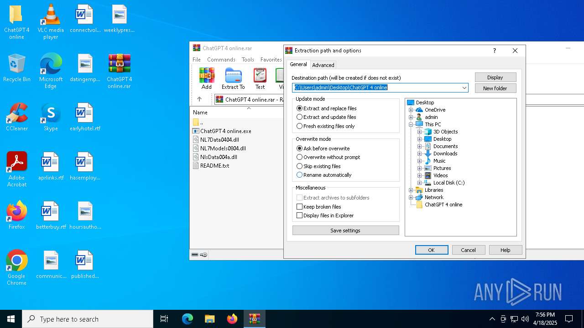
Task: Click the Cancel button in dialog
Action: tap(469, 250)
